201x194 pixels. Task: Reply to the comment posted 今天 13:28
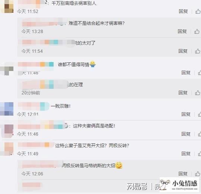click(182, 31)
